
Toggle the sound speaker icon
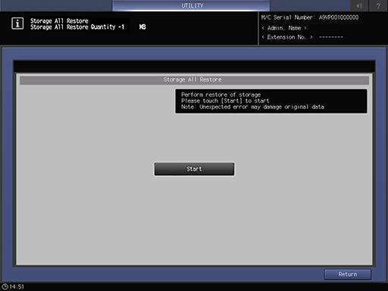(359, 5)
